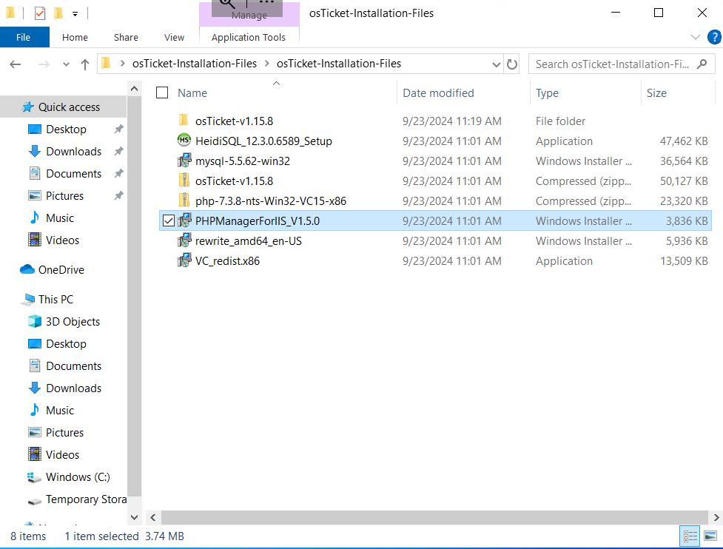Image resolution: width=723 pixels, height=549 pixels.
Task: Sort by Size column header
Action: pos(656,93)
